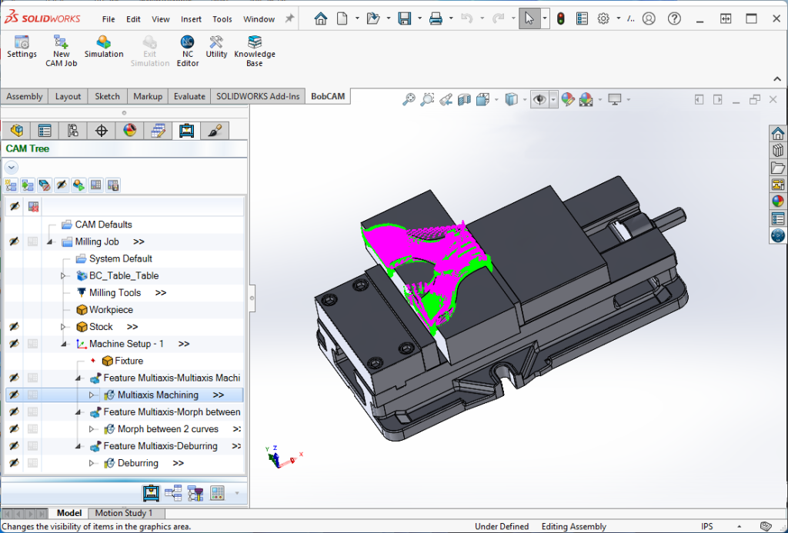Viewport: 788px width, 533px height.
Task: Select the Zoom to Area tool
Action: (426, 100)
